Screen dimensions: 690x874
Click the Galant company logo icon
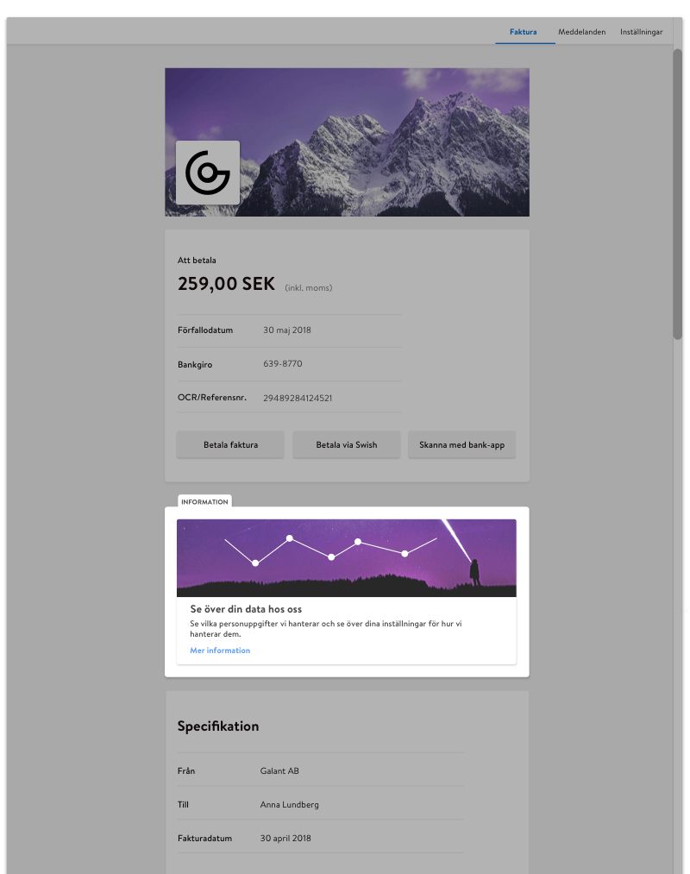(208, 173)
